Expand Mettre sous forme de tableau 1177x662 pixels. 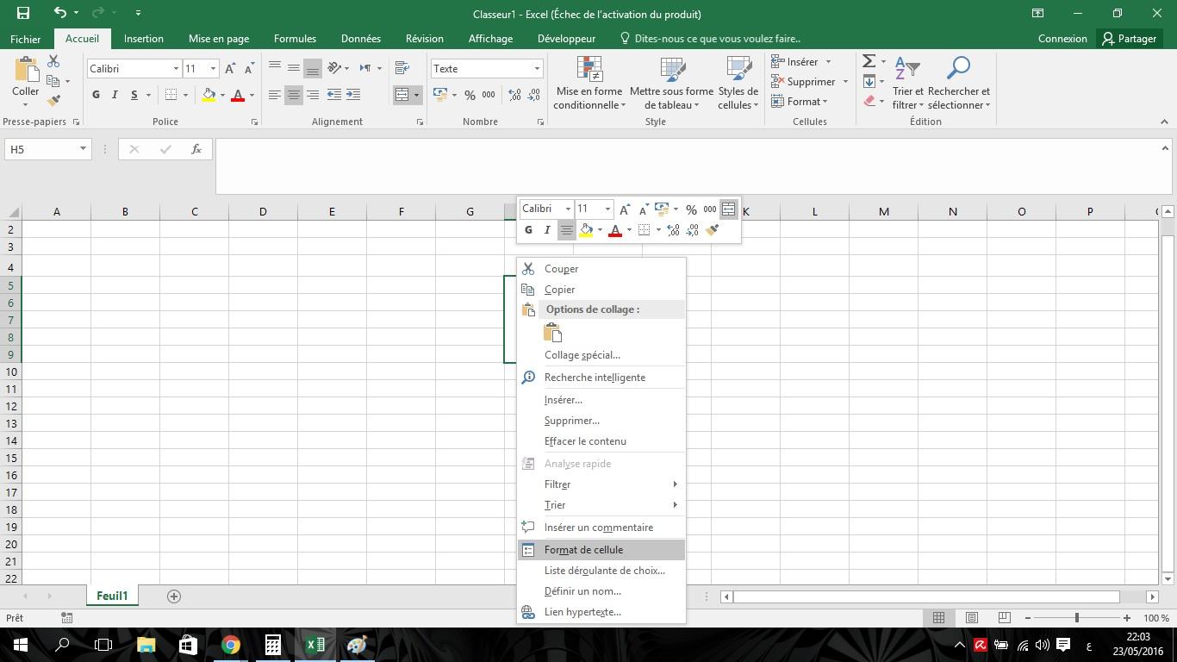click(x=671, y=84)
